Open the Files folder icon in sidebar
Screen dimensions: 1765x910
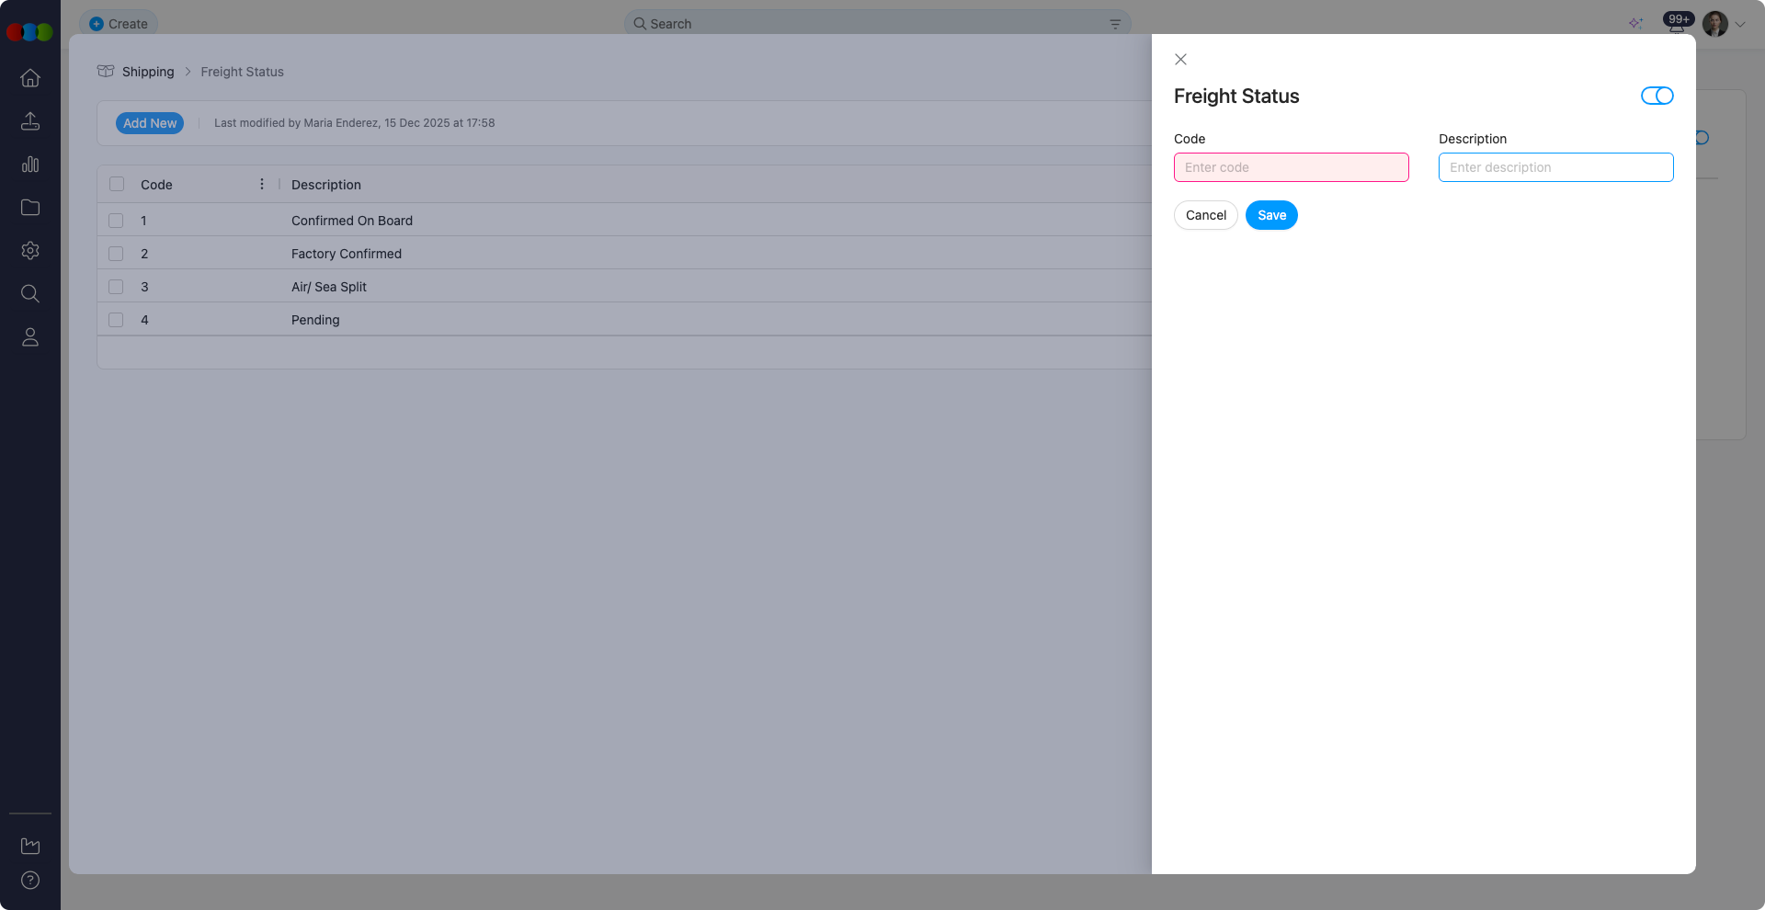click(30, 207)
